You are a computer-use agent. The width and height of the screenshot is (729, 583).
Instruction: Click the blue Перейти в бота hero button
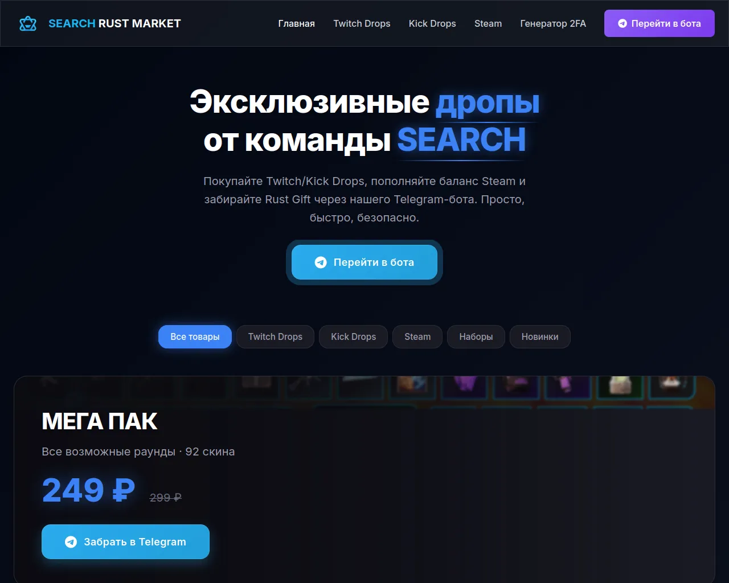[x=364, y=262]
